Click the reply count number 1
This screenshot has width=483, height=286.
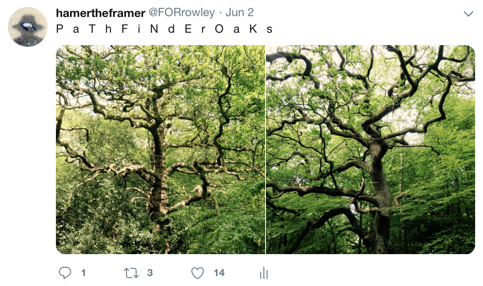[84, 273]
